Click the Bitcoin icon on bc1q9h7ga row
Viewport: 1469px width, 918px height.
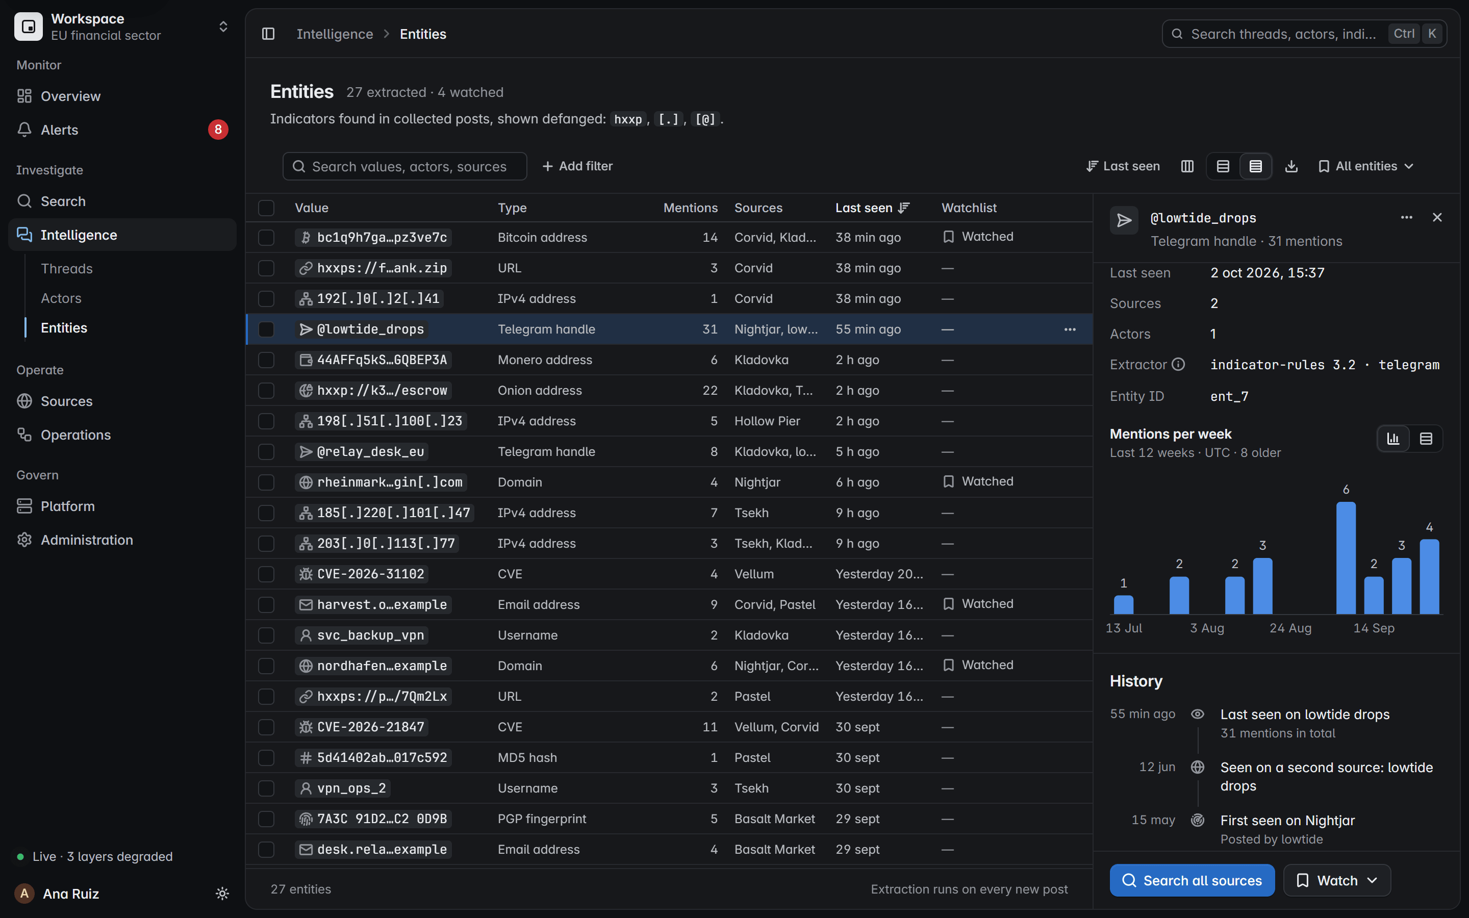[306, 237]
